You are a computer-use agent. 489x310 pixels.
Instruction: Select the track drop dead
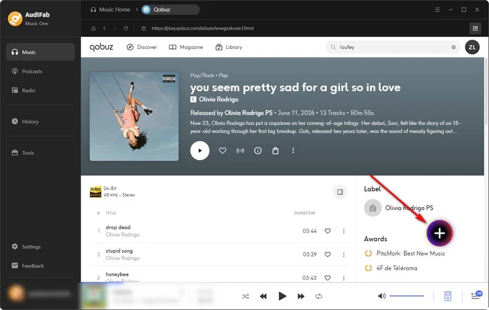118,227
